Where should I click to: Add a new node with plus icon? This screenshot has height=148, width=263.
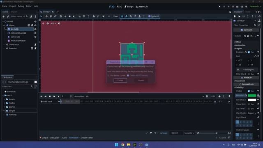pos(4,16)
